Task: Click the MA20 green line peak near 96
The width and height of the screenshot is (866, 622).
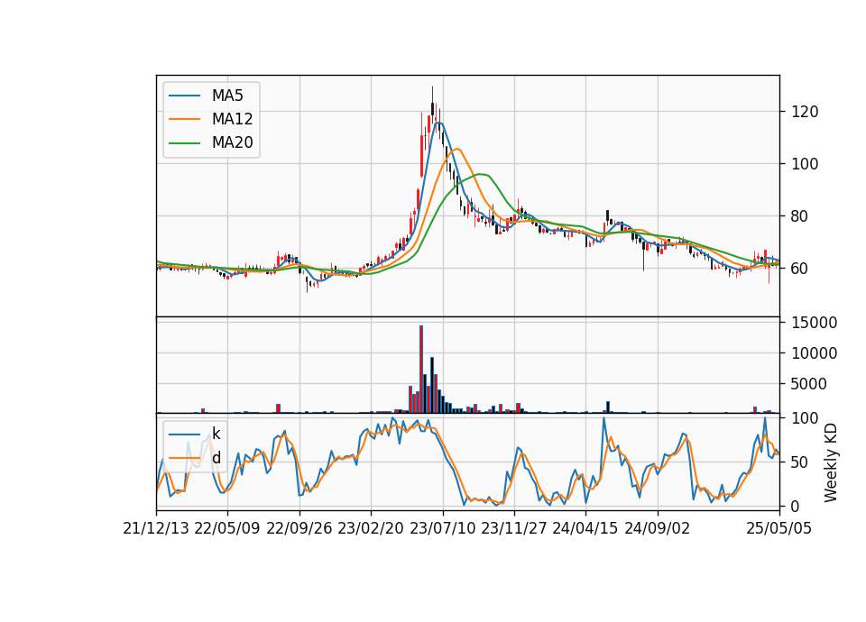Action: click(481, 174)
